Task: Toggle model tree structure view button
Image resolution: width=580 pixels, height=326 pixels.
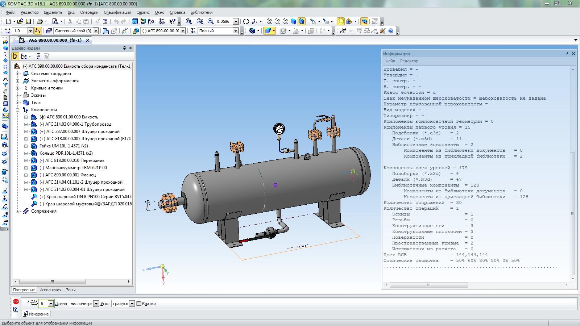Action: (15, 56)
